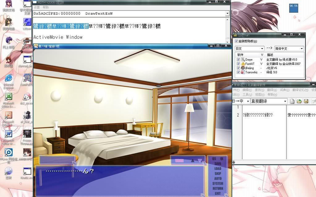Click the 描述 column header in Cp2Tran

point(270,55)
